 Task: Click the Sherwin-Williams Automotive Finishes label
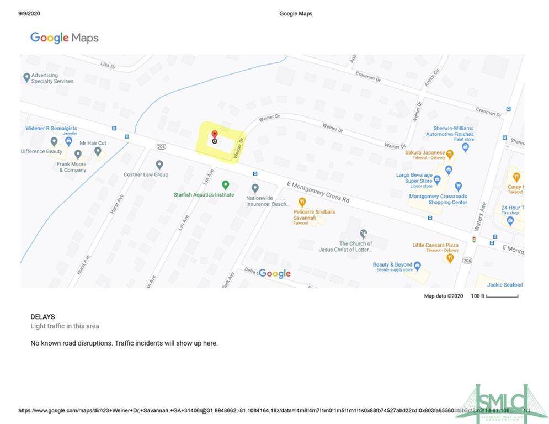point(450,131)
